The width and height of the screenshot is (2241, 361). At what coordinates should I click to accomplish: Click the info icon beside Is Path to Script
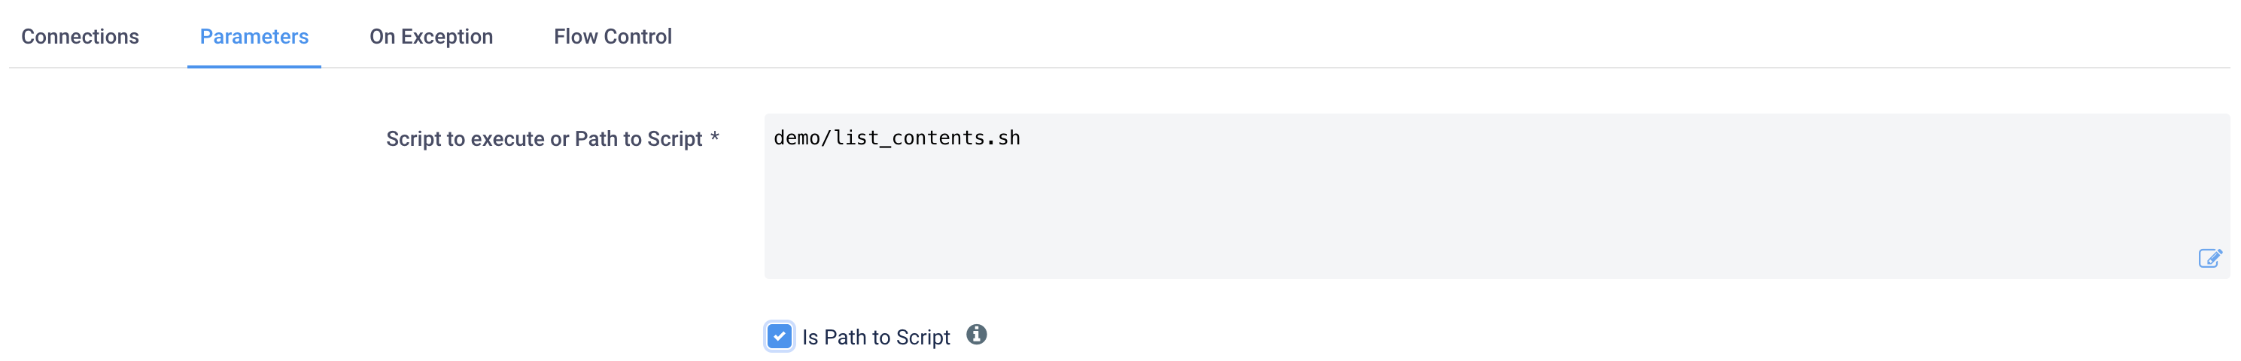click(976, 335)
